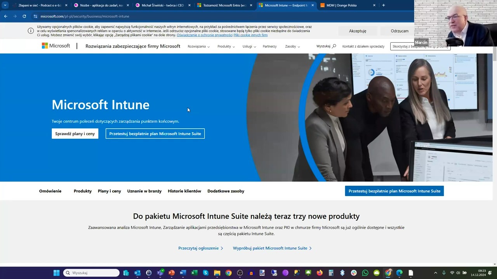This screenshot has width=497, height=279.
Task: Open WhatsApp from the taskbar
Action: coord(365,273)
